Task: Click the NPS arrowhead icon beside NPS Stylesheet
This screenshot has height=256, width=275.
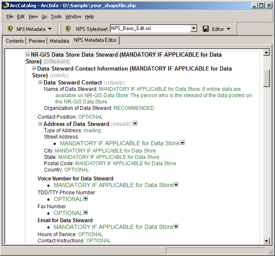Action: pos(68,29)
